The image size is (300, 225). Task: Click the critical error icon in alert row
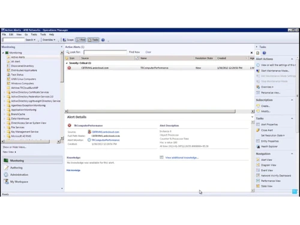pos(69,68)
